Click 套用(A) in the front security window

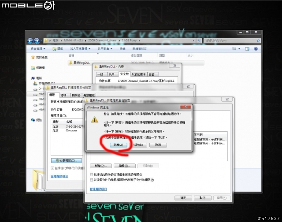tap(222, 198)
